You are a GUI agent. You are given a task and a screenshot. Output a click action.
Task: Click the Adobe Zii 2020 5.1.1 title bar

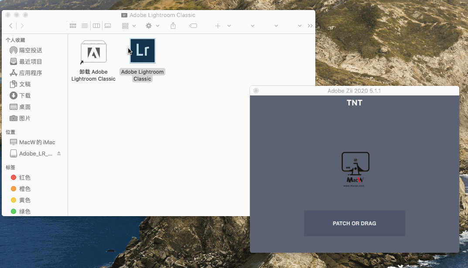point(354,91)
